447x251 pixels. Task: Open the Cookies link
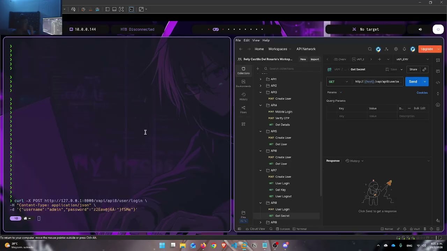point(422,93)
